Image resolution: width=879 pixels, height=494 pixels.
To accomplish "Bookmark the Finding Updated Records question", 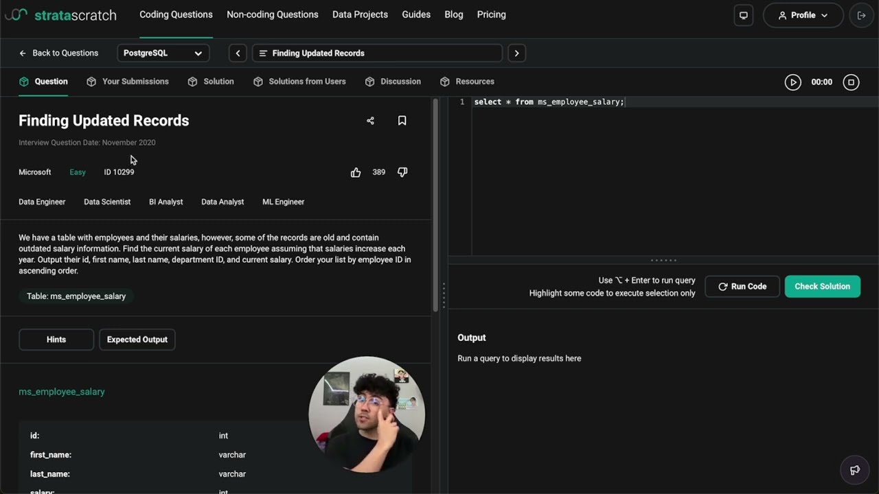I will pos(402,121).
